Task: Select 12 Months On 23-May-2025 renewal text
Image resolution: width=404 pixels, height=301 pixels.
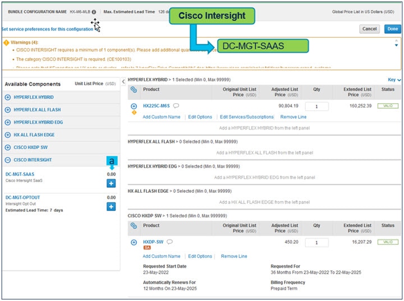Action: click(170, 288)
